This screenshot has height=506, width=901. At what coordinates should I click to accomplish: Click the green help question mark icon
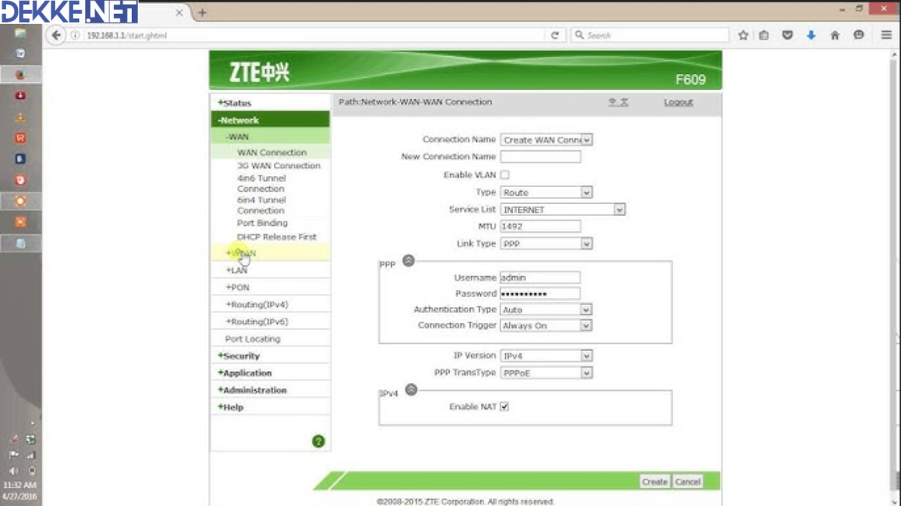click(x=319, y=441)
